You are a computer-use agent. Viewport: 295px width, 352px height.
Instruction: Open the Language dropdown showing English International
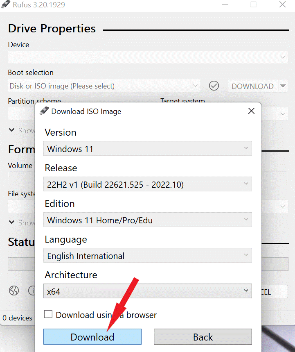(147, 255)
